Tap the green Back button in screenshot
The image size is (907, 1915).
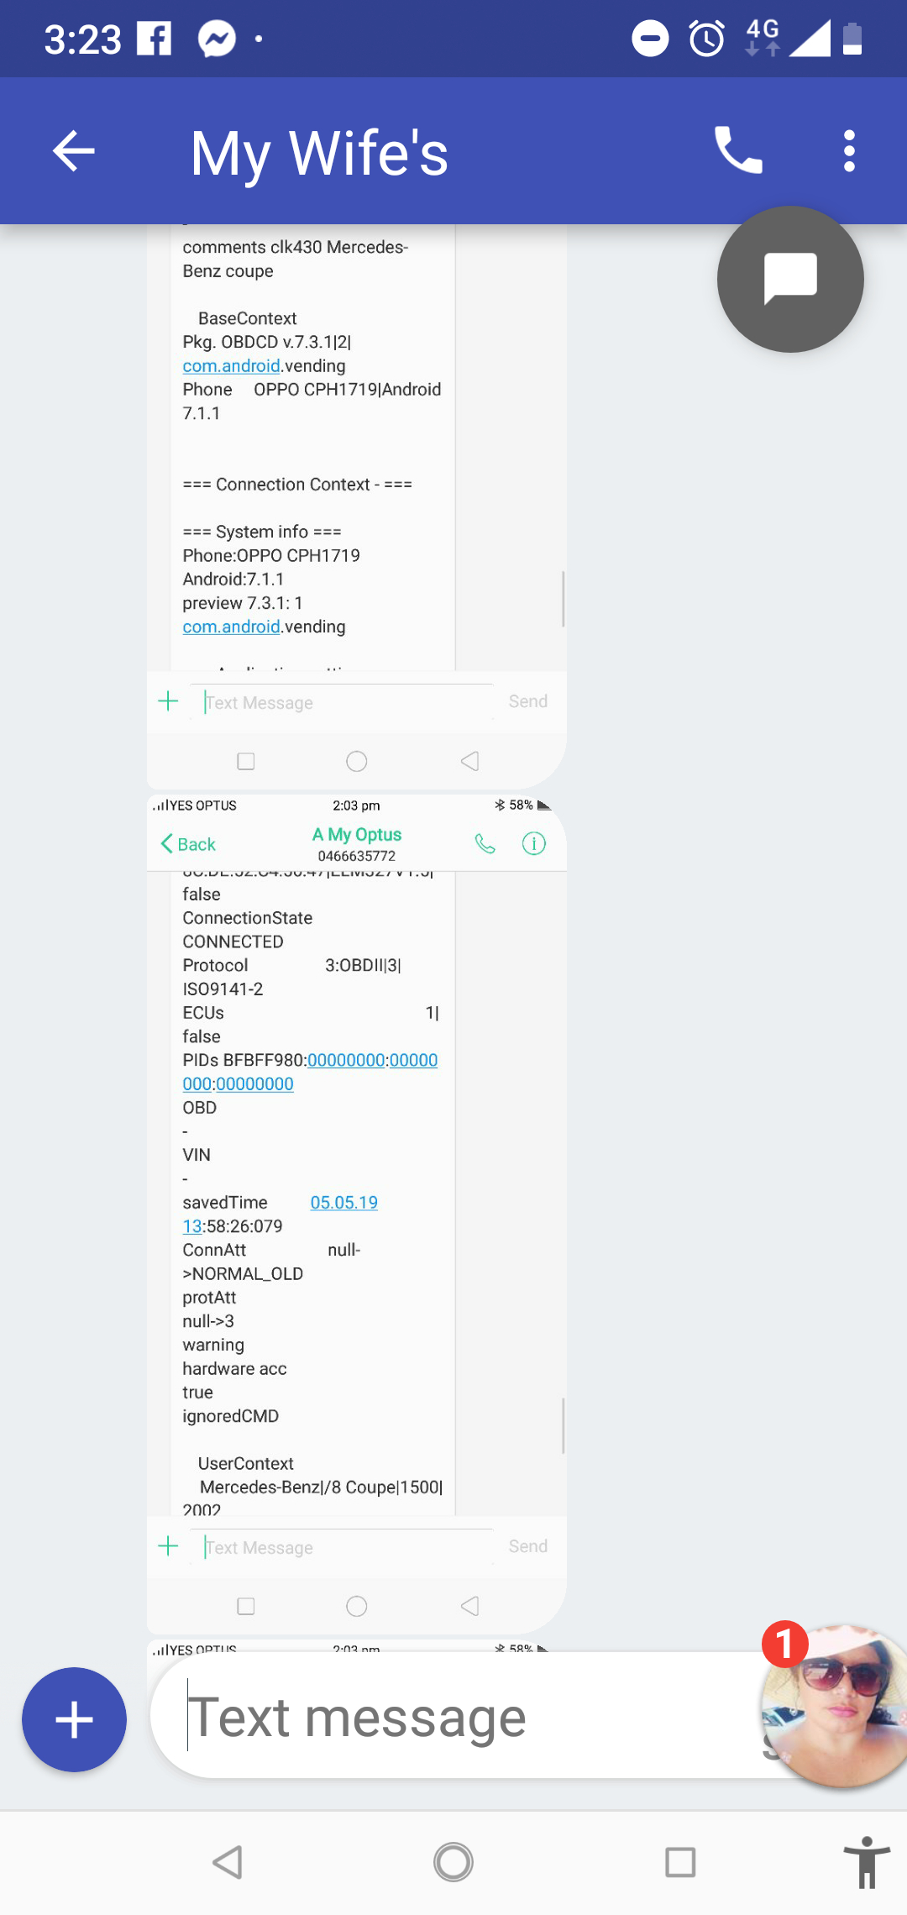188,843
